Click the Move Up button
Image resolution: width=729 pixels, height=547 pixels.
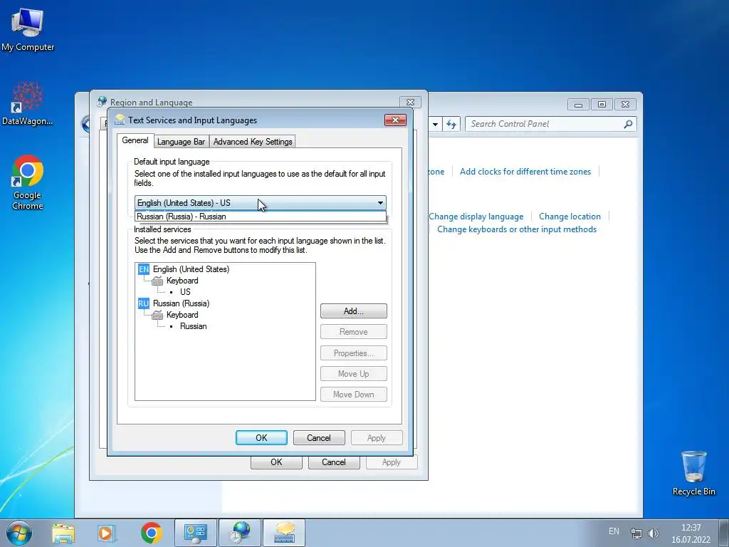[x=353, y=373]
